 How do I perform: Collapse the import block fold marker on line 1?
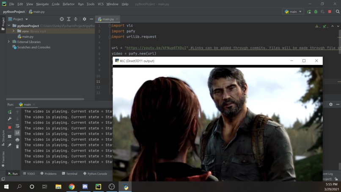click(x=110, y=26)
